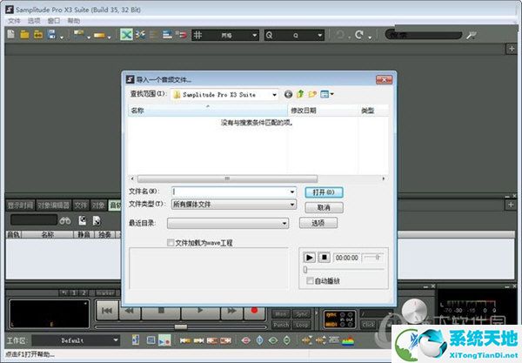Viewport: 522px width, 363px height.
Task: Open the save icon's small dropdown arrow
Action: tap(62, 37)
